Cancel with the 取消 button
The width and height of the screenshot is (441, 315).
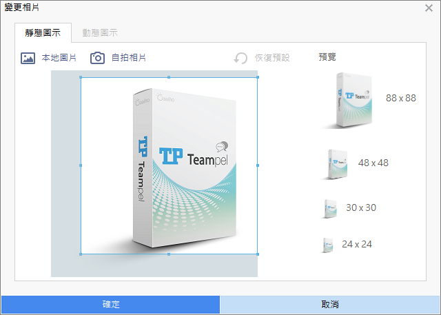click(330, 304)
